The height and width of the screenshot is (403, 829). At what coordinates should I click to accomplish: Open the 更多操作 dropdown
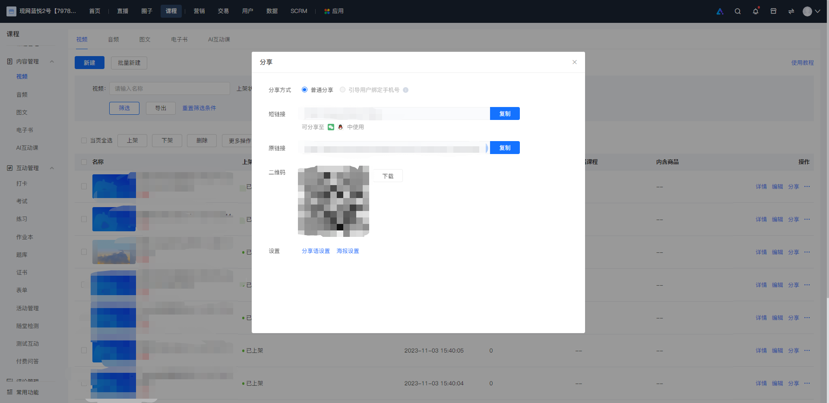coord(240,141)
